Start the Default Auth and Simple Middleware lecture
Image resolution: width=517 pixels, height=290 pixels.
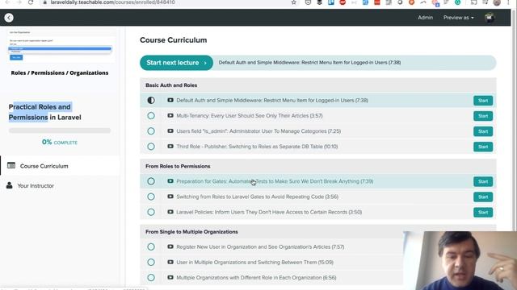483,101
